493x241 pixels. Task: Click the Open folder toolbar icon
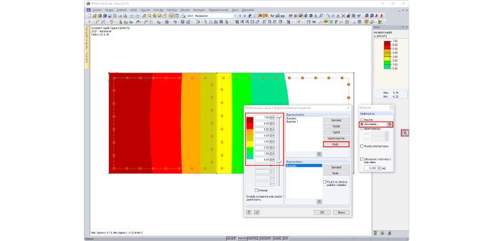[94, 16]
